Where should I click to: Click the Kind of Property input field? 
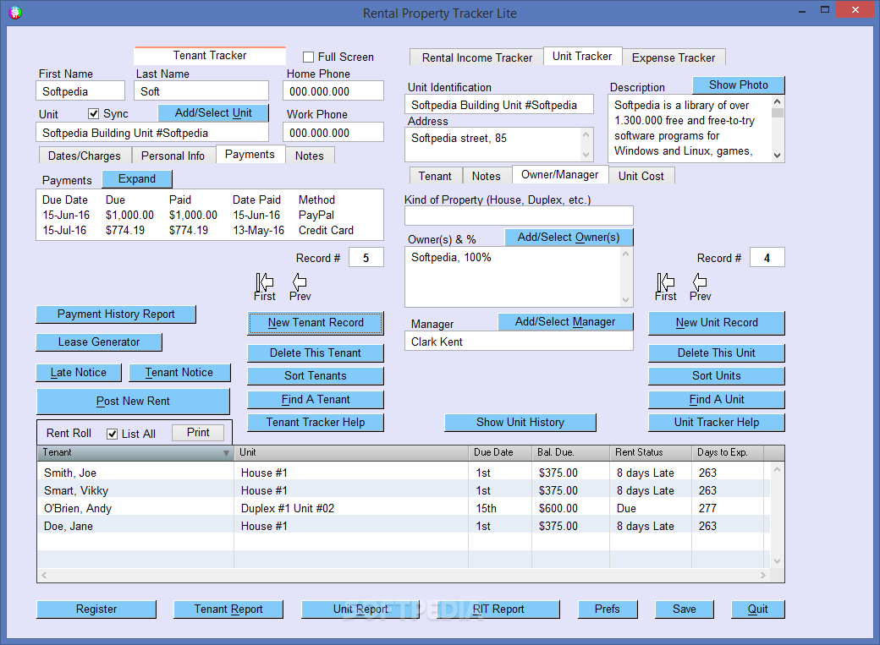519,216
